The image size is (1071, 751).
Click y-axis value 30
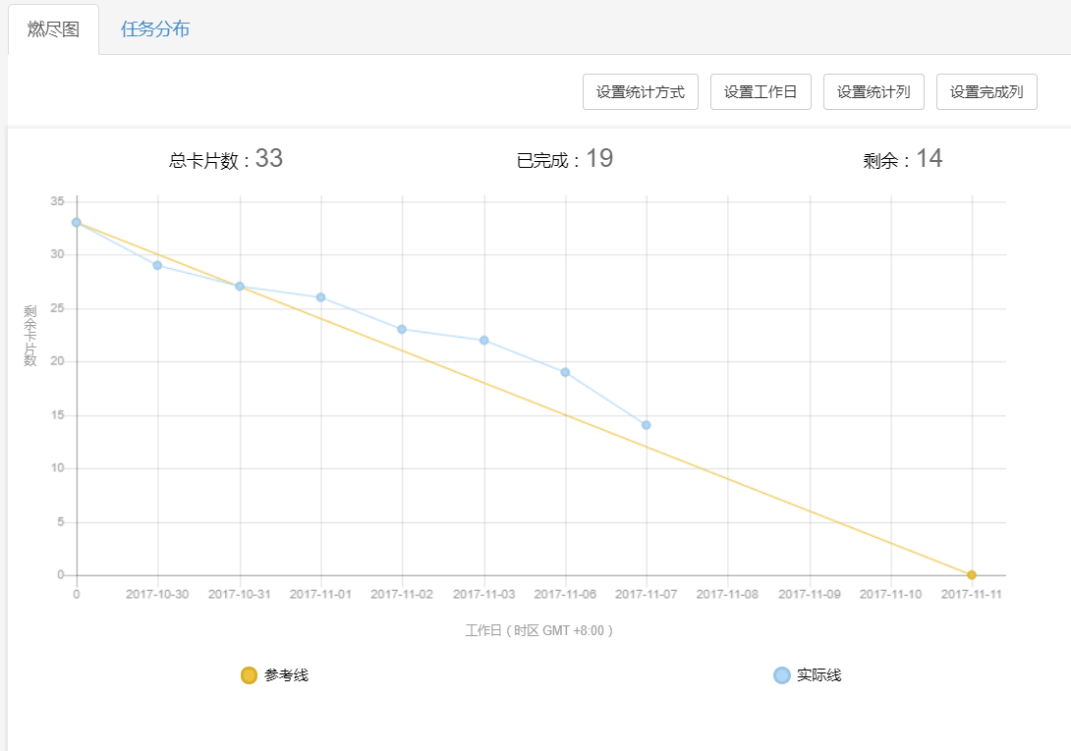57,254
